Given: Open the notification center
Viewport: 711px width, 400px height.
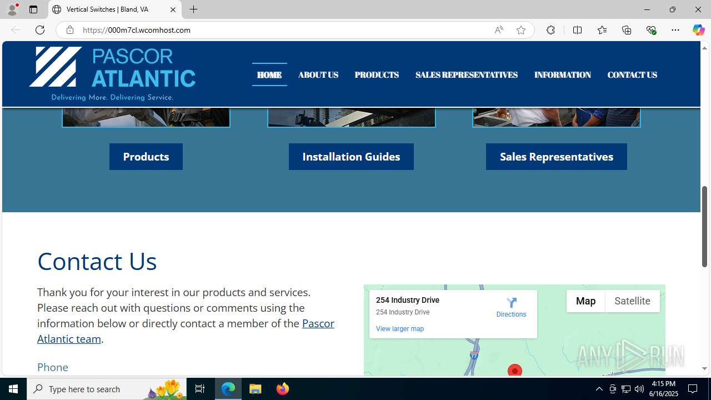Looking at the screenshot, I should [x=693, y=389].
